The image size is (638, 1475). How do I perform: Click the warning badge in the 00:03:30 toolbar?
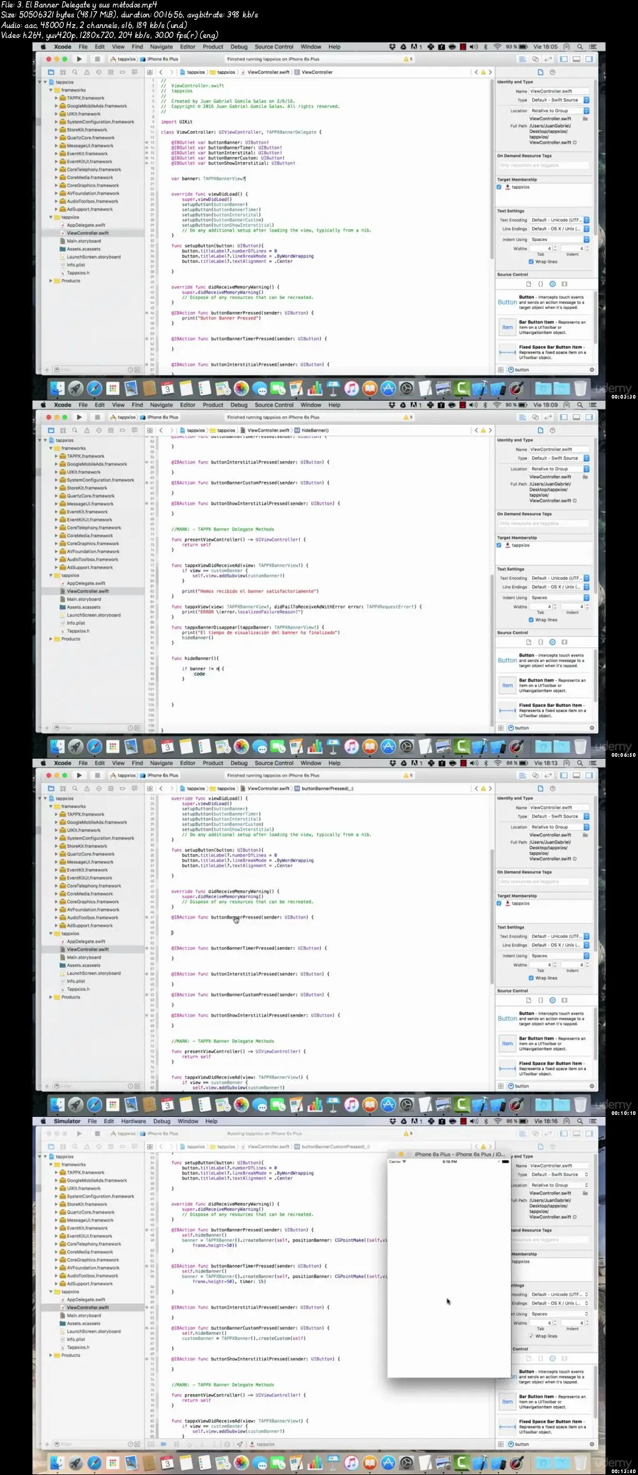408,59
